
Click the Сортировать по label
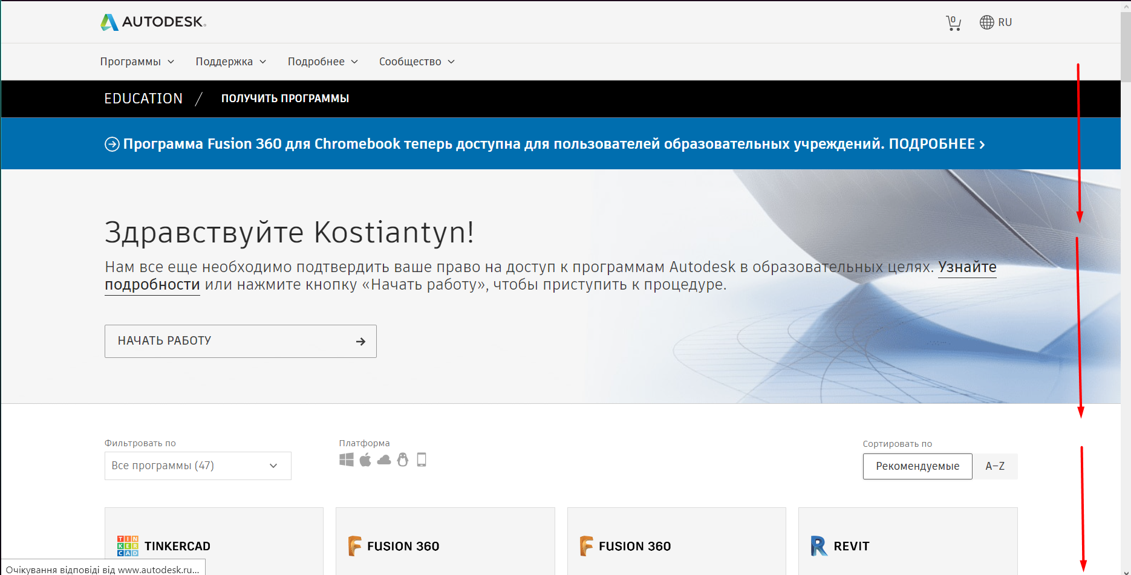pos(898,444)
